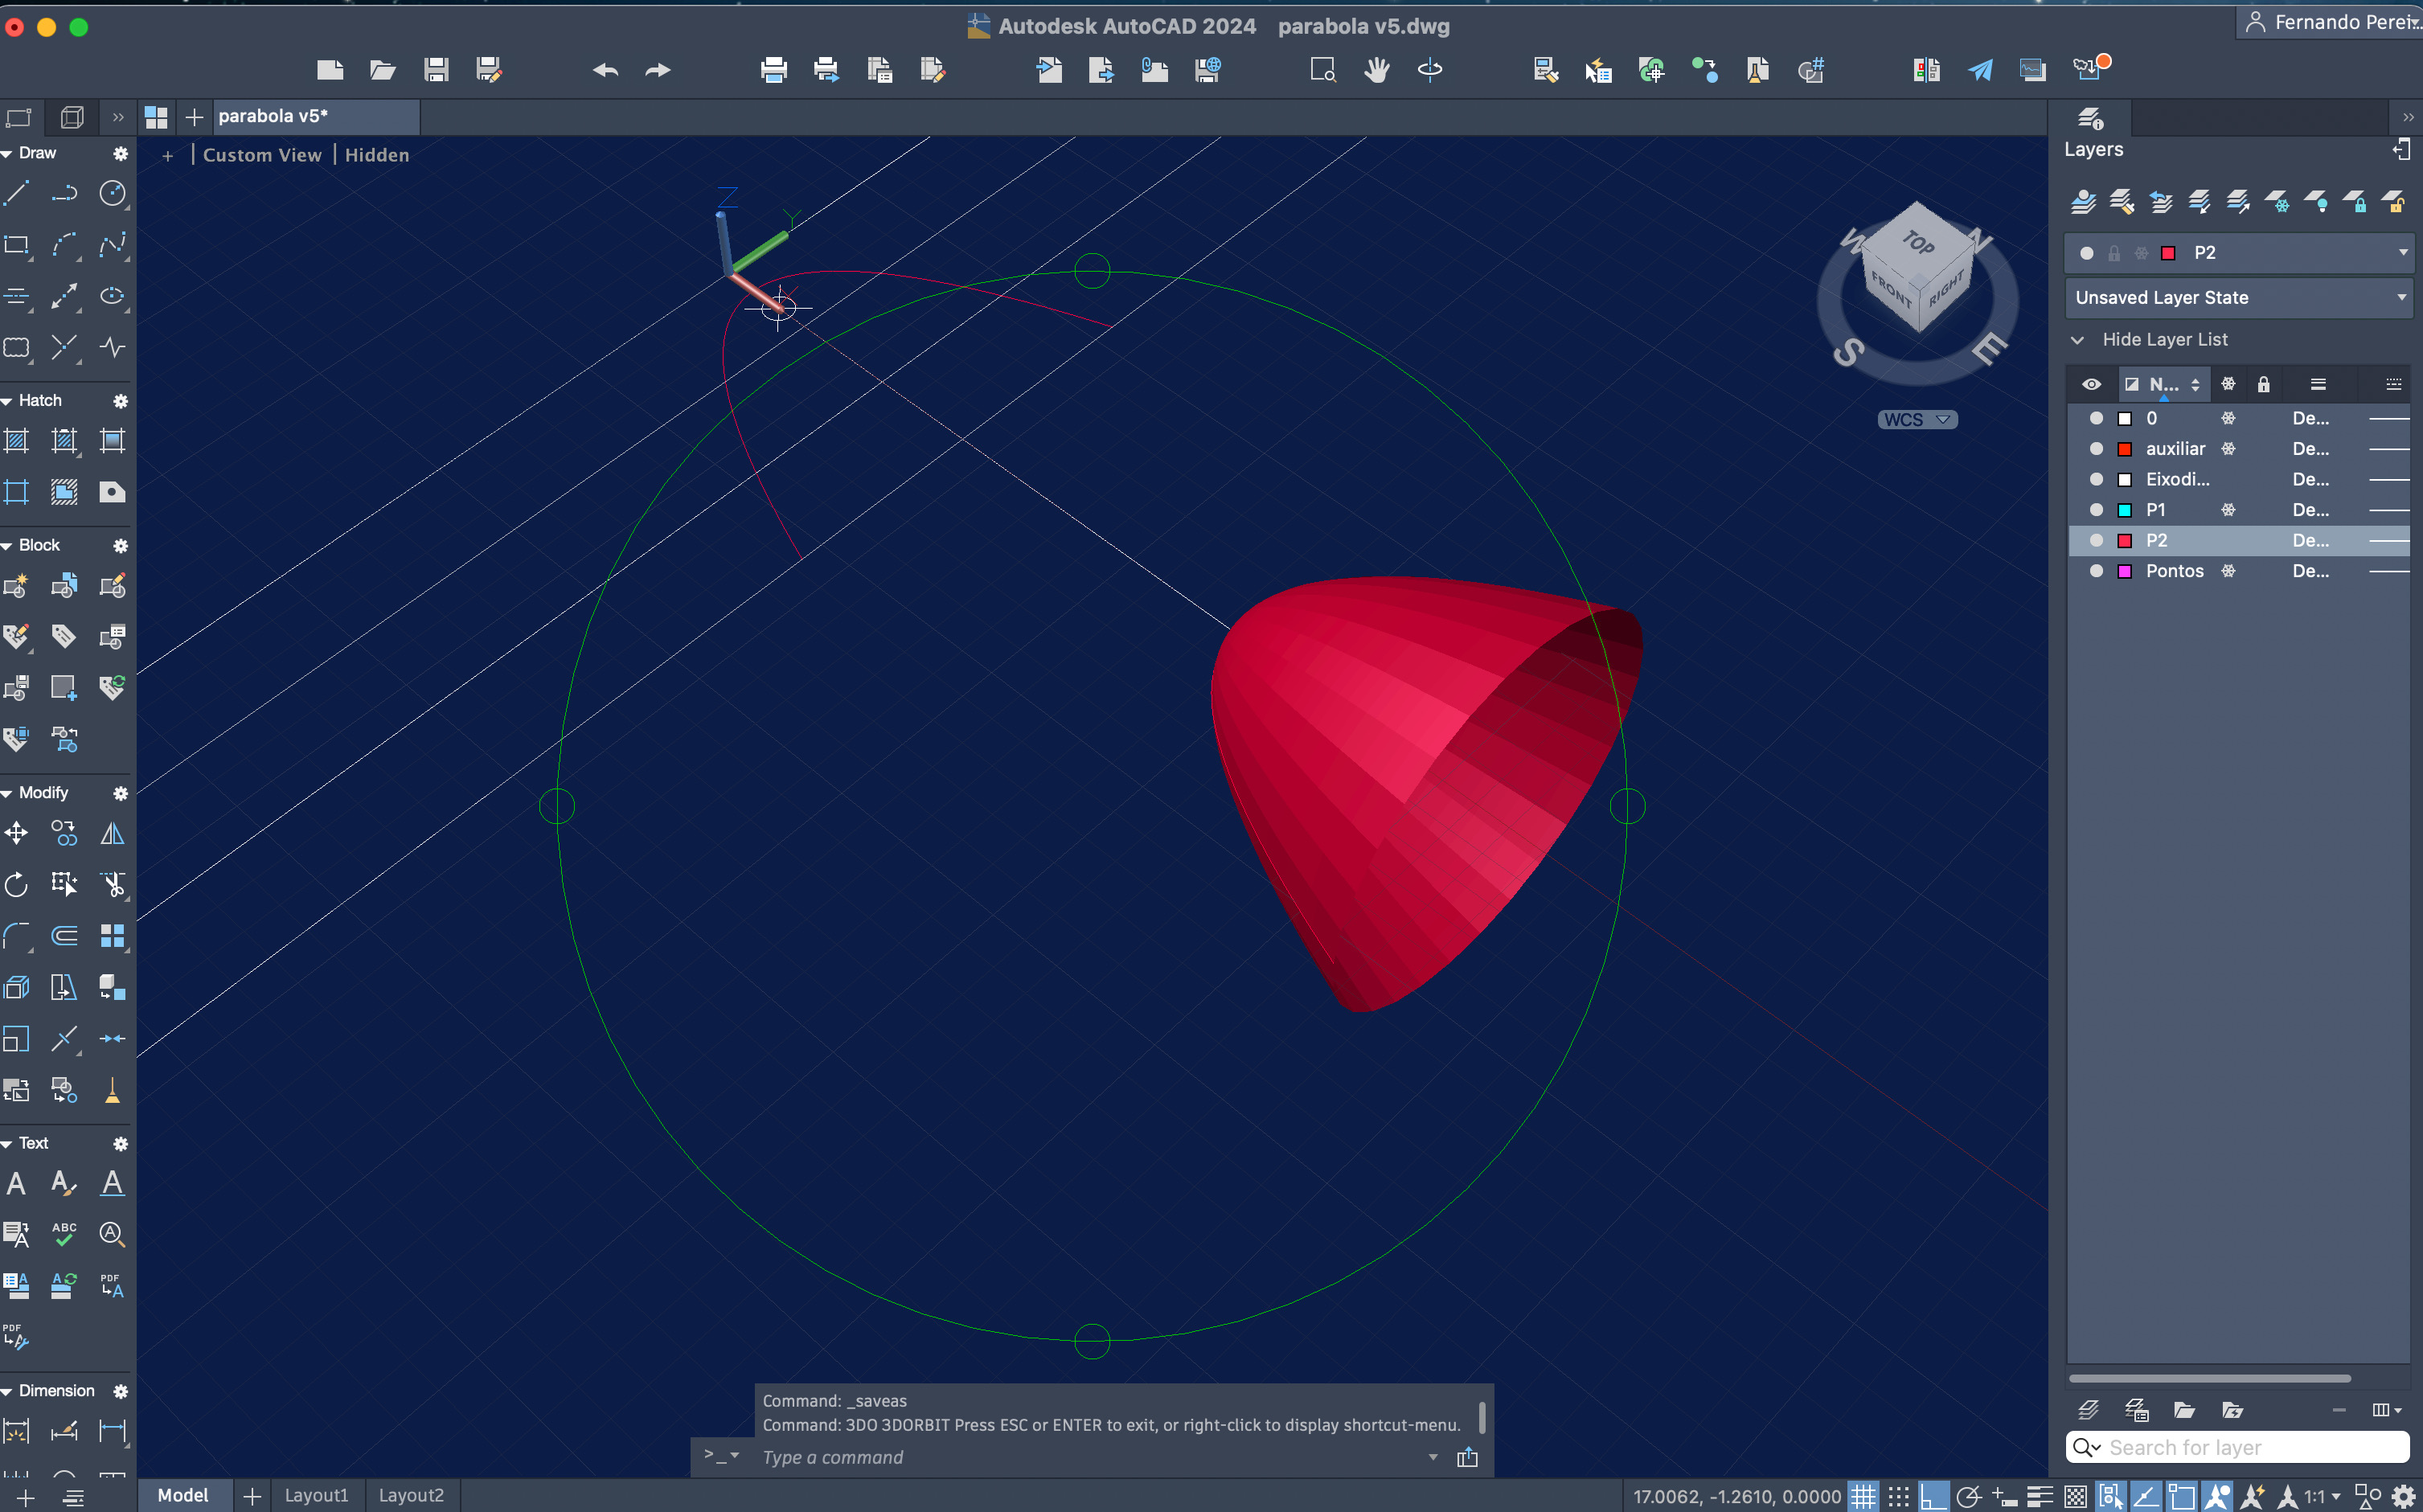The image size is (2423, 1512).
Task: Click the Undo arrow in toolbar
Action: coord(606,70)
